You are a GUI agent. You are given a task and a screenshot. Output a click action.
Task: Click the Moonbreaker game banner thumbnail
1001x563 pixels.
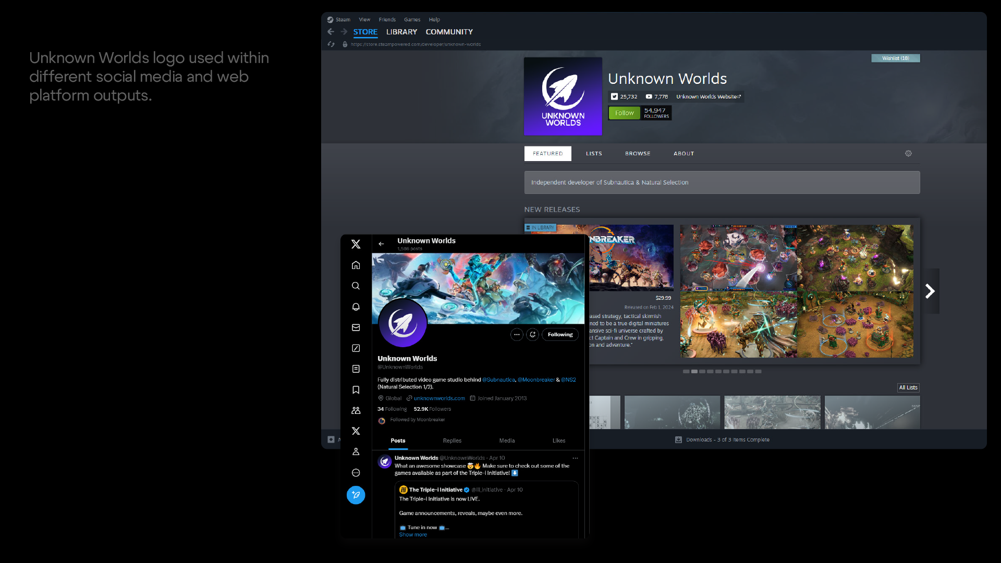pos(631,257)
